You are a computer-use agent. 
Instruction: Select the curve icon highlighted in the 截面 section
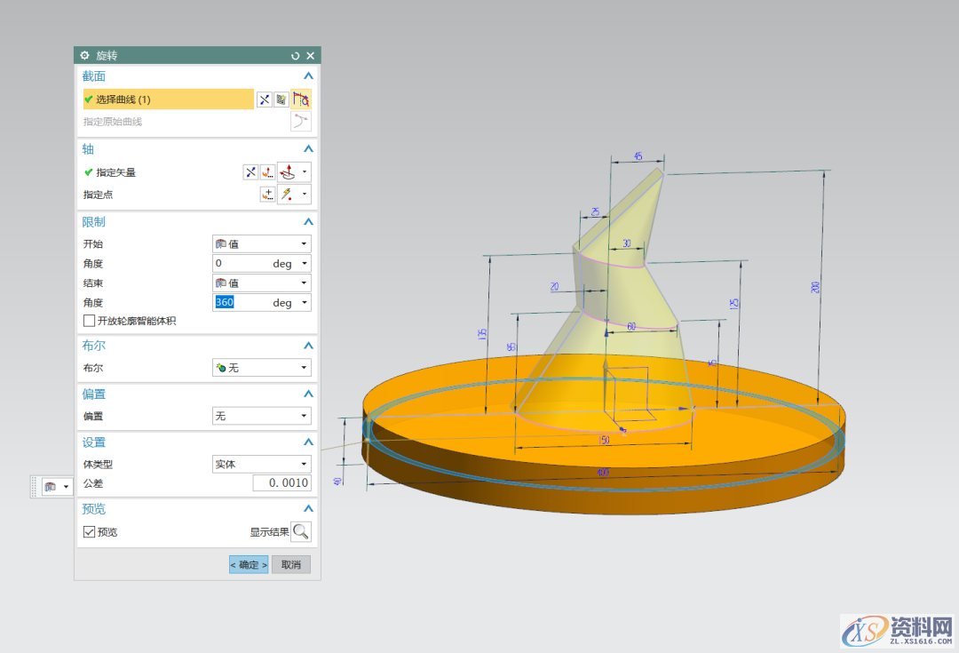point(302,100)
